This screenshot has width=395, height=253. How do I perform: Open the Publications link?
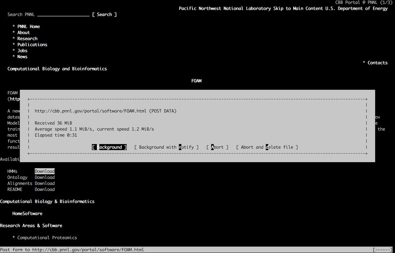coord(32,44)
